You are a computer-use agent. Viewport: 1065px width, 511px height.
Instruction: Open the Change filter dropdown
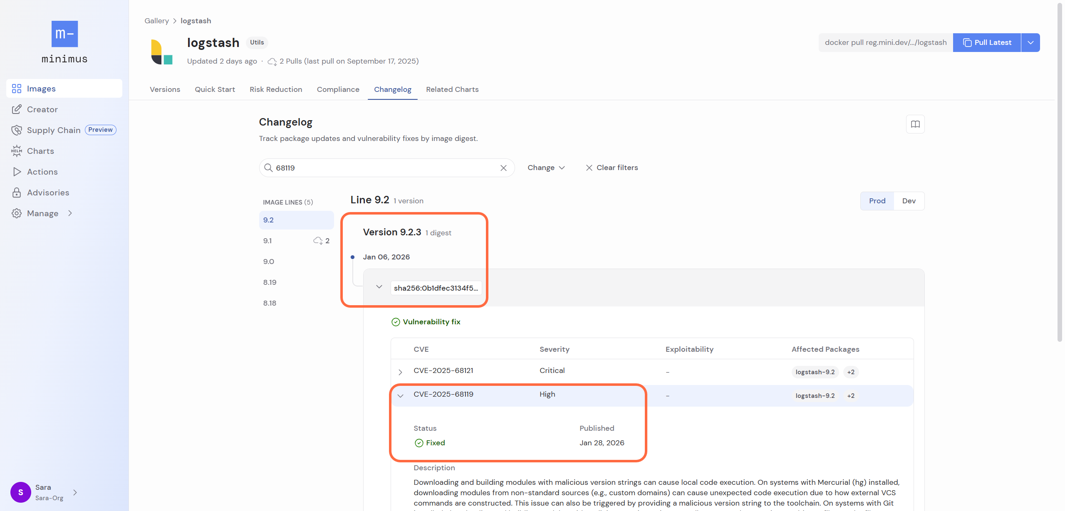click(546, 168)
